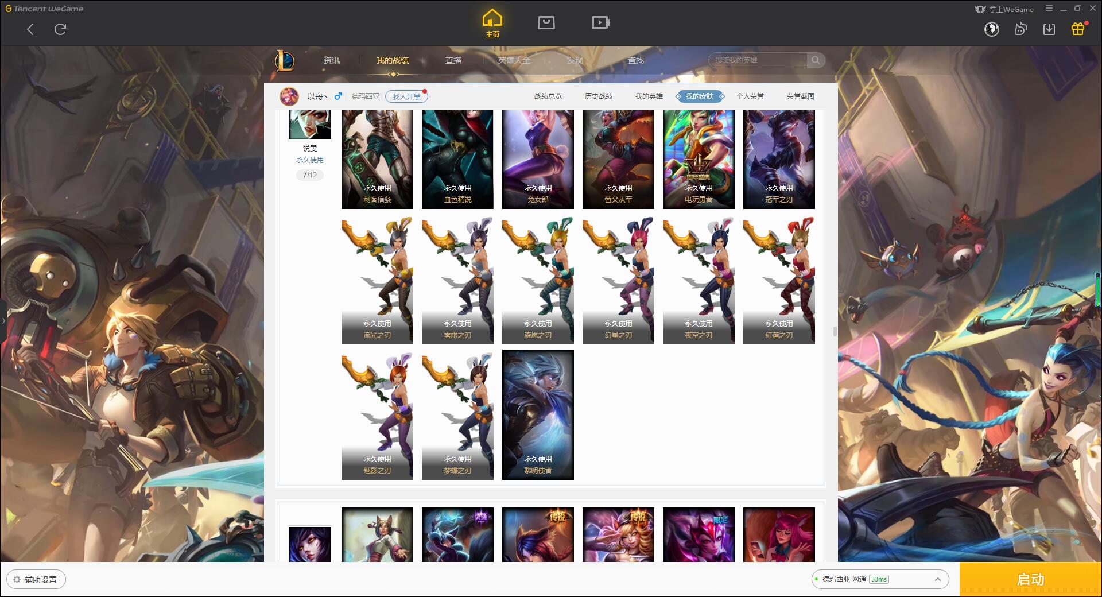The width and height of the screenshot is (1102, 597).
Task: Open 辅助设置 settings button
Action: click(36, 580)
